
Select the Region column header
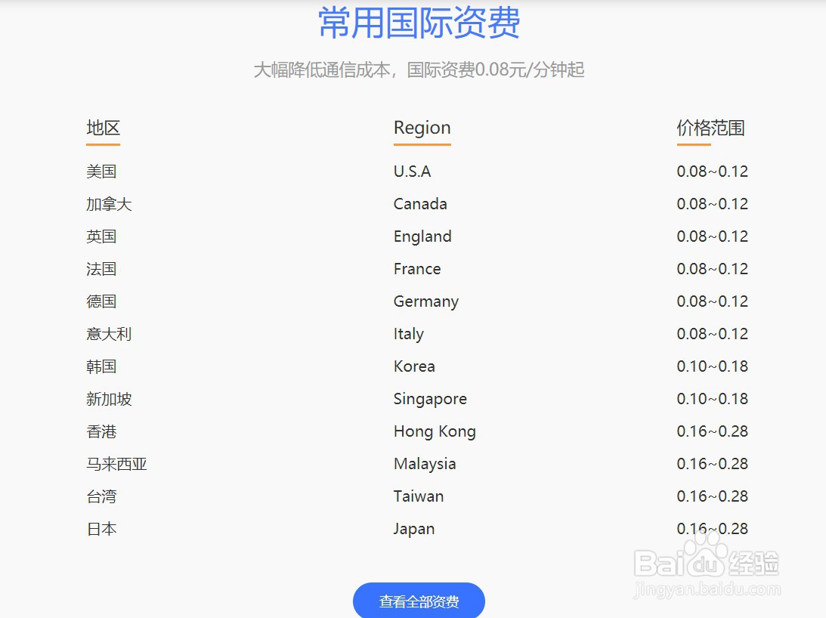[421, 127]
